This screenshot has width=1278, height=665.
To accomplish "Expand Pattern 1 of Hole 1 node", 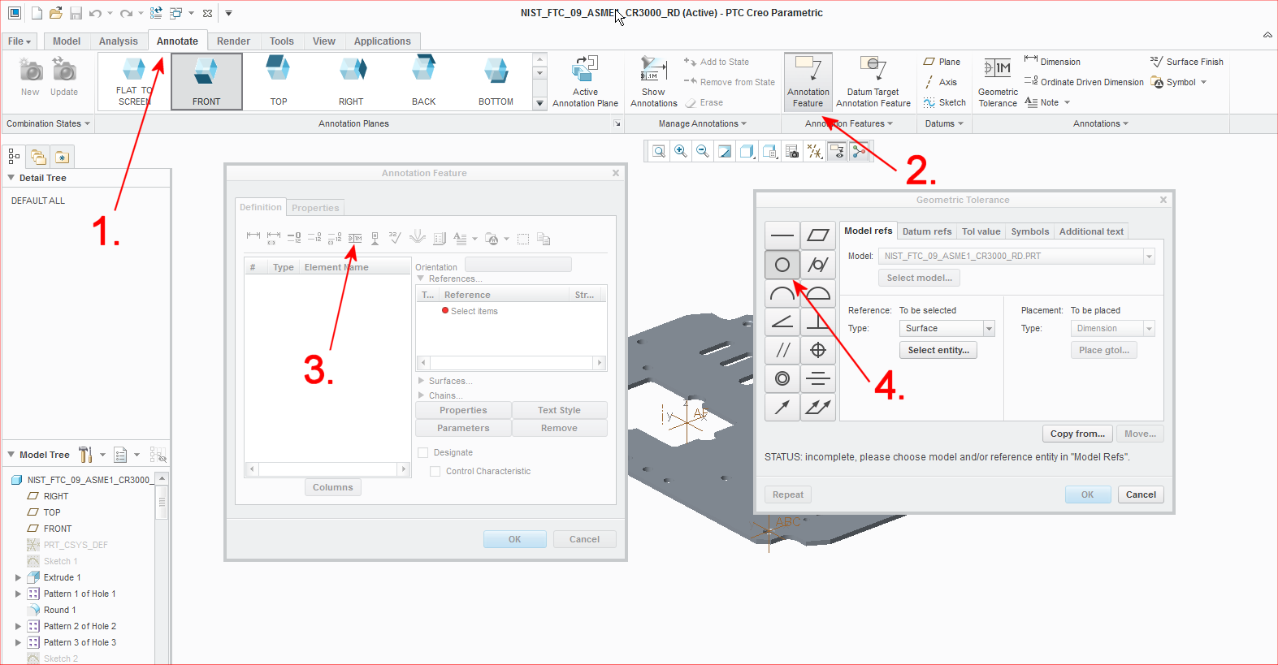I will coord(18,594).
